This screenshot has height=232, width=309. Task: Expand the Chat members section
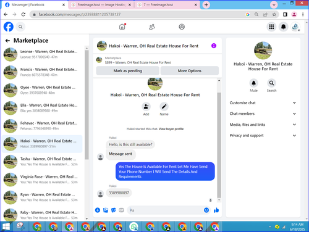263,114
